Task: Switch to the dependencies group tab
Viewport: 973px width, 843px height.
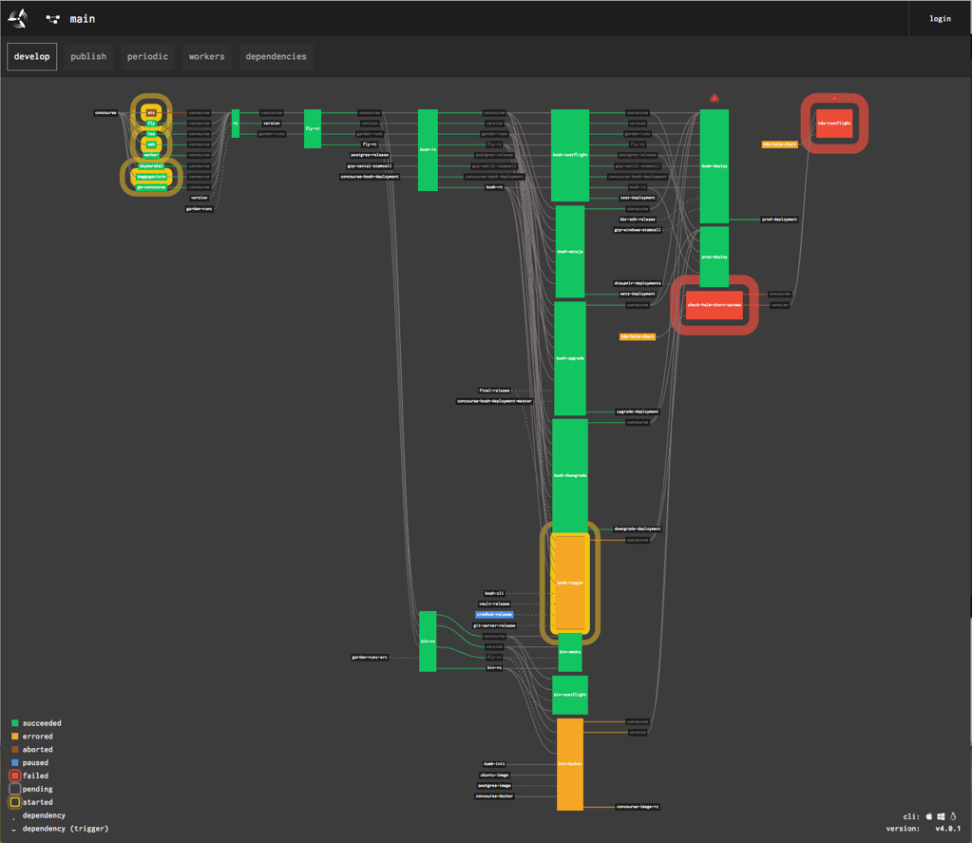Action: point(276,56)
